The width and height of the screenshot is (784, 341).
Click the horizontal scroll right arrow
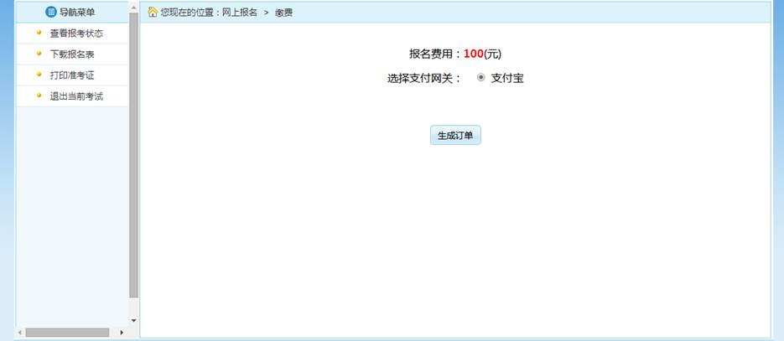[122, 333]
